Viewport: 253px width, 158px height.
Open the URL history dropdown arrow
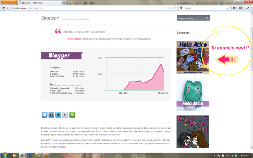172,8
